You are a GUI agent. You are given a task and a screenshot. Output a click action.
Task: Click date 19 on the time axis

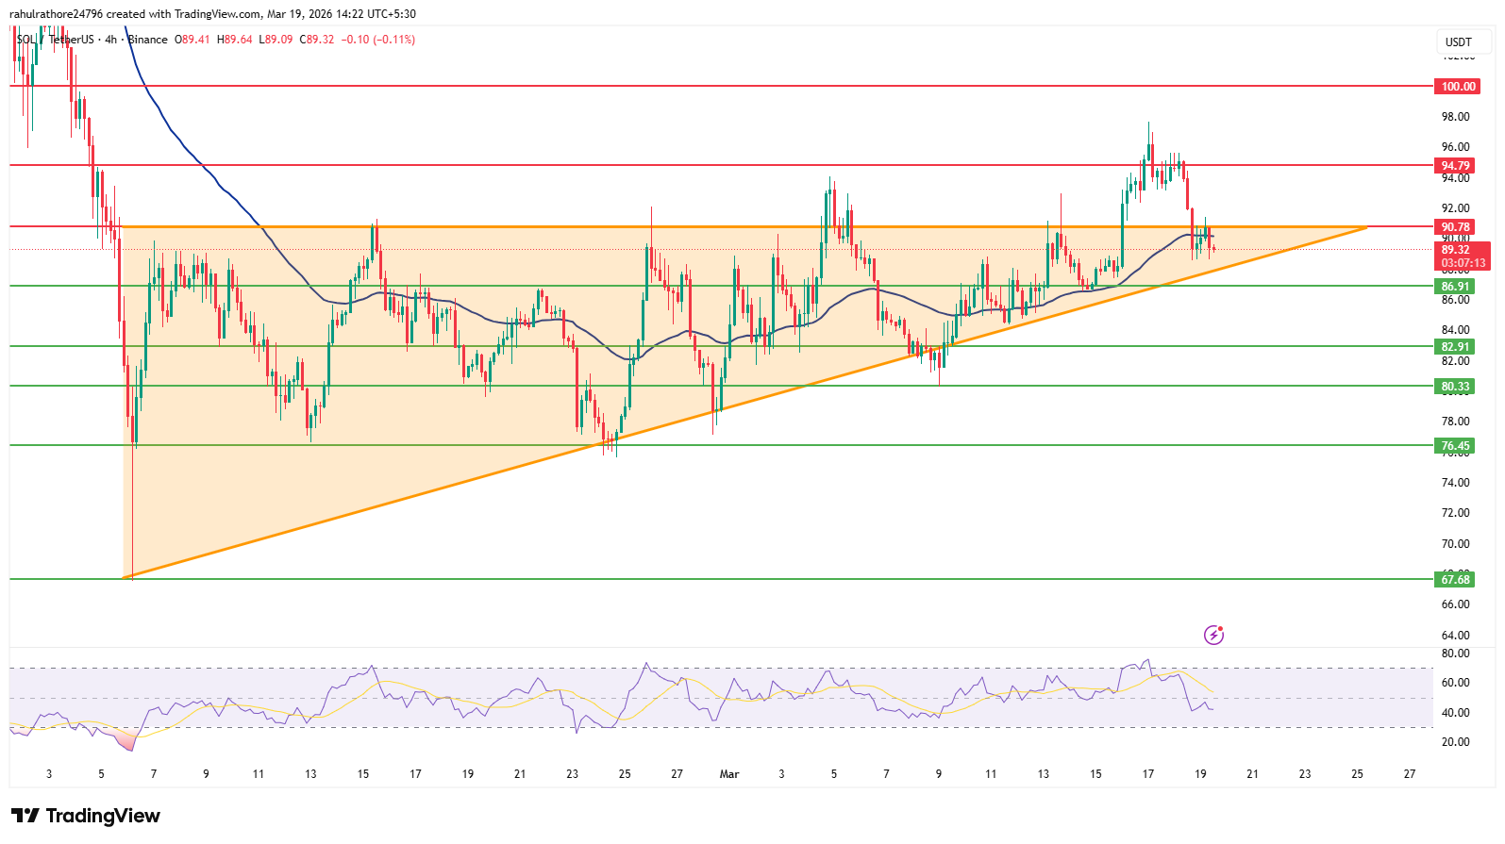[x=1200, y=774]
